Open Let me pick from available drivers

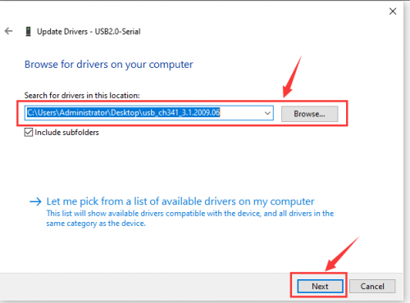(x=180, y=201)
